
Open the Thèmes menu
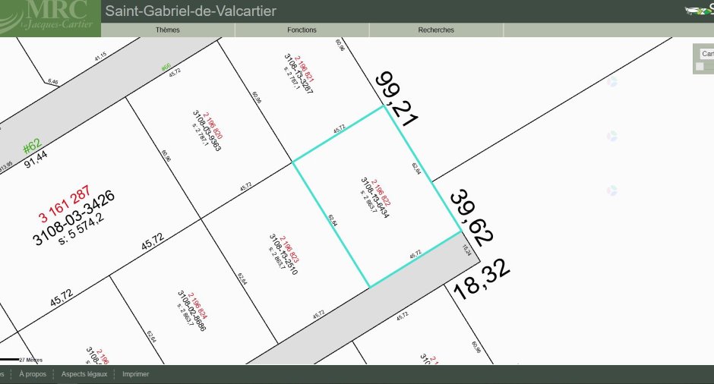pos(168,30)
